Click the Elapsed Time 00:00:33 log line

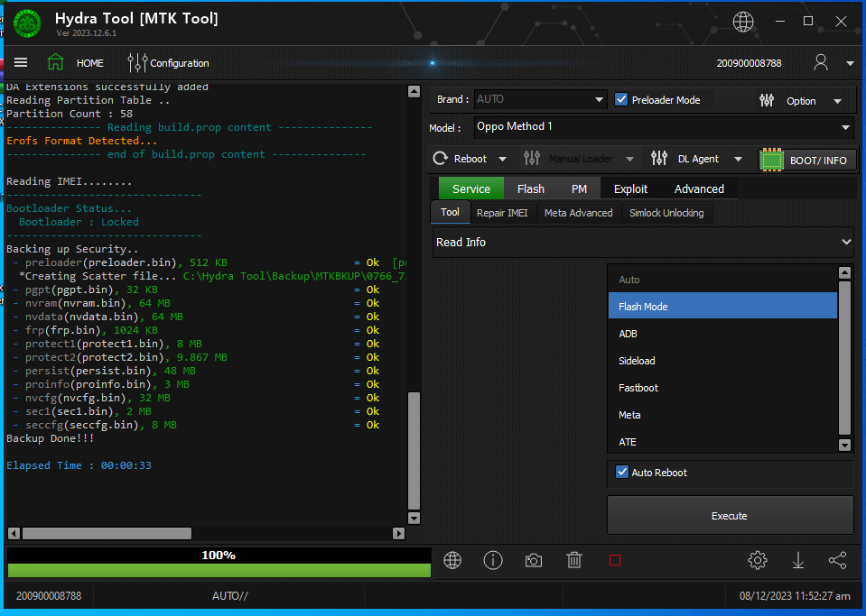click(x=79, y=465)
